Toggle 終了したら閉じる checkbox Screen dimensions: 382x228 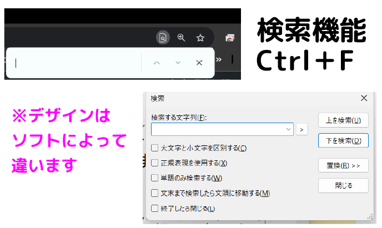pos(155,209)
